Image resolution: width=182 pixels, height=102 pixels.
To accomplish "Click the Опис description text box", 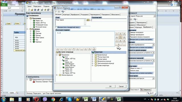I will (70, 22).
